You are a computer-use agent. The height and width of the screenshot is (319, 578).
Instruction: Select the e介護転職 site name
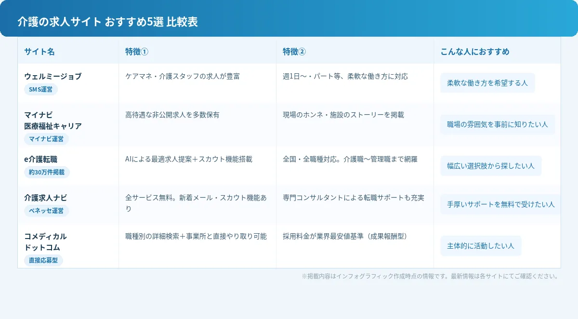coord(41,159)
